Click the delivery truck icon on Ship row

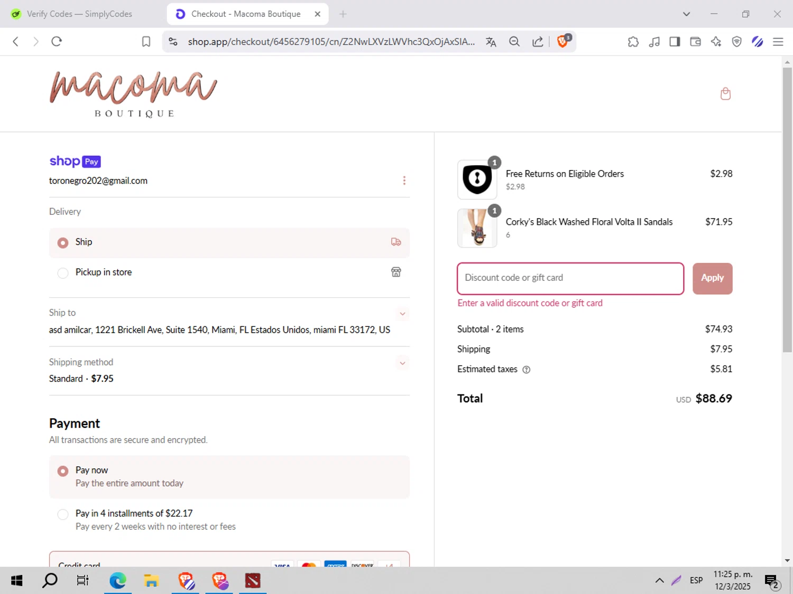tap(396, 242)
